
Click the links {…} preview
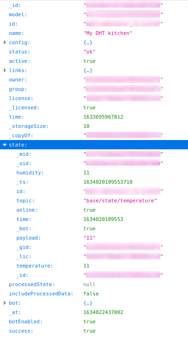[x=88, y=70]
